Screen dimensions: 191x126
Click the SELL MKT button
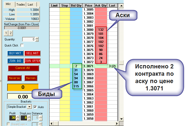pyautogui.click(x=33, y=53)
